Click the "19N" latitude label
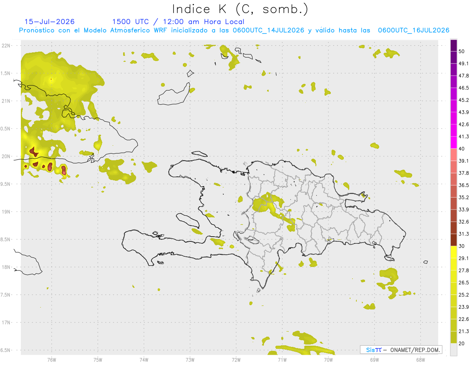This screenshot has width=472, height=365. tap(6, 212)
